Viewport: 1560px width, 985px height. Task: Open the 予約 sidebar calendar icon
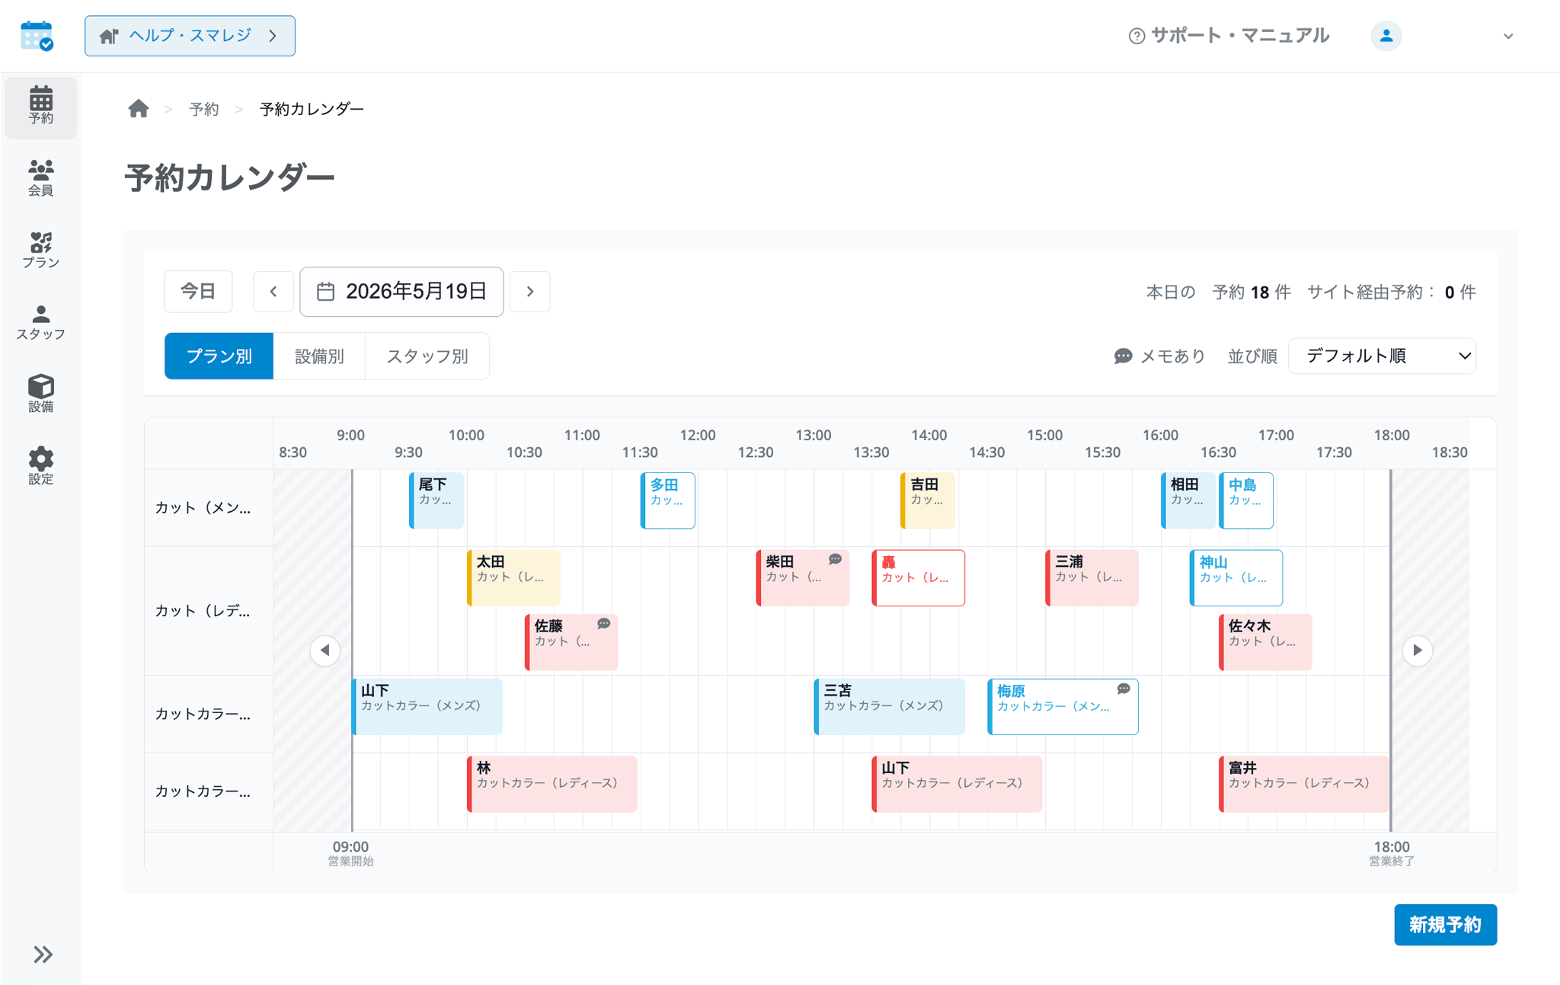click(41, 106)
